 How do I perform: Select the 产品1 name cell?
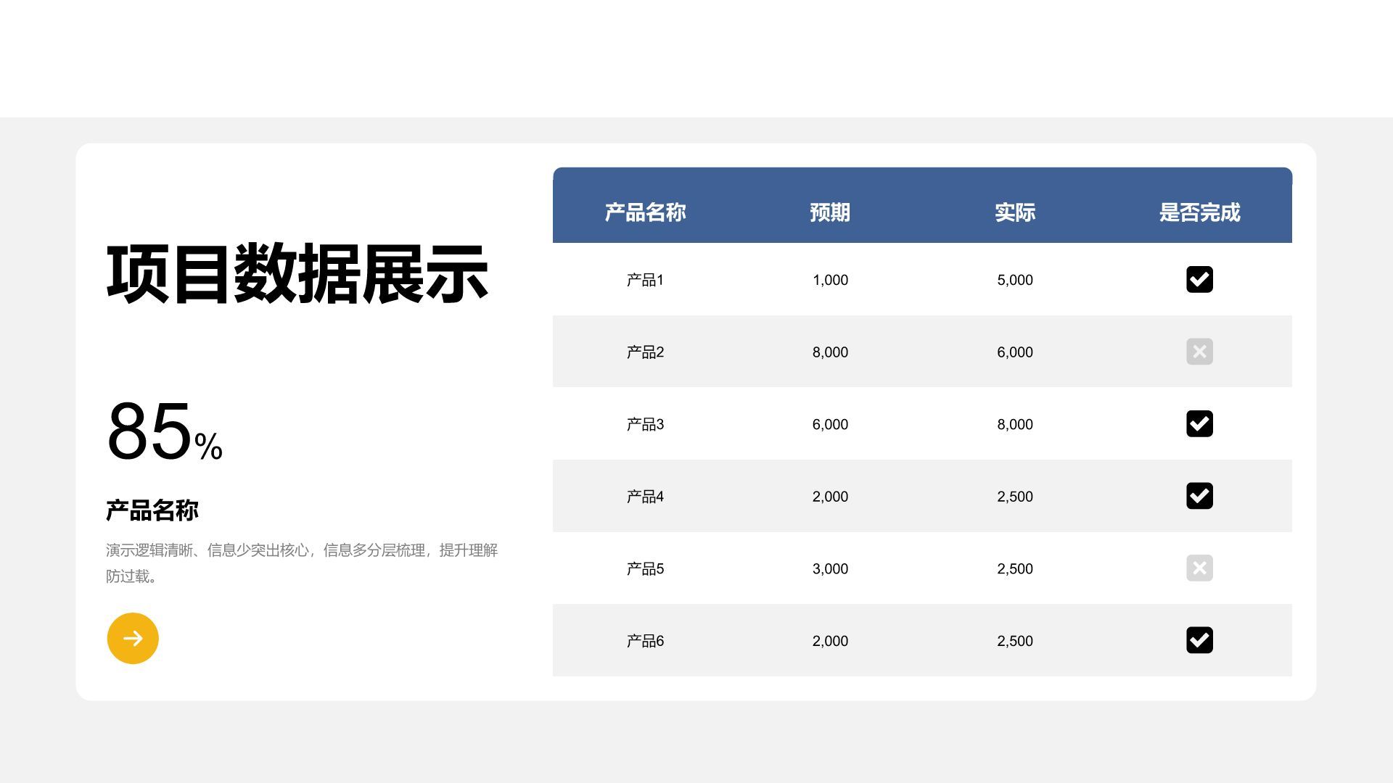645,280
